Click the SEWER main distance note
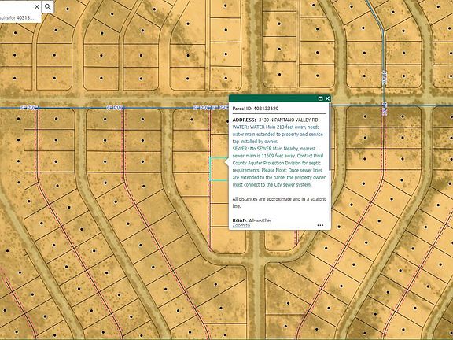This screenshot has height=340, width=453. tap(278, 167)
